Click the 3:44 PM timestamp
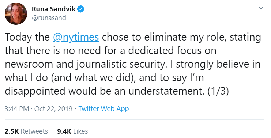 pos(17,109)
